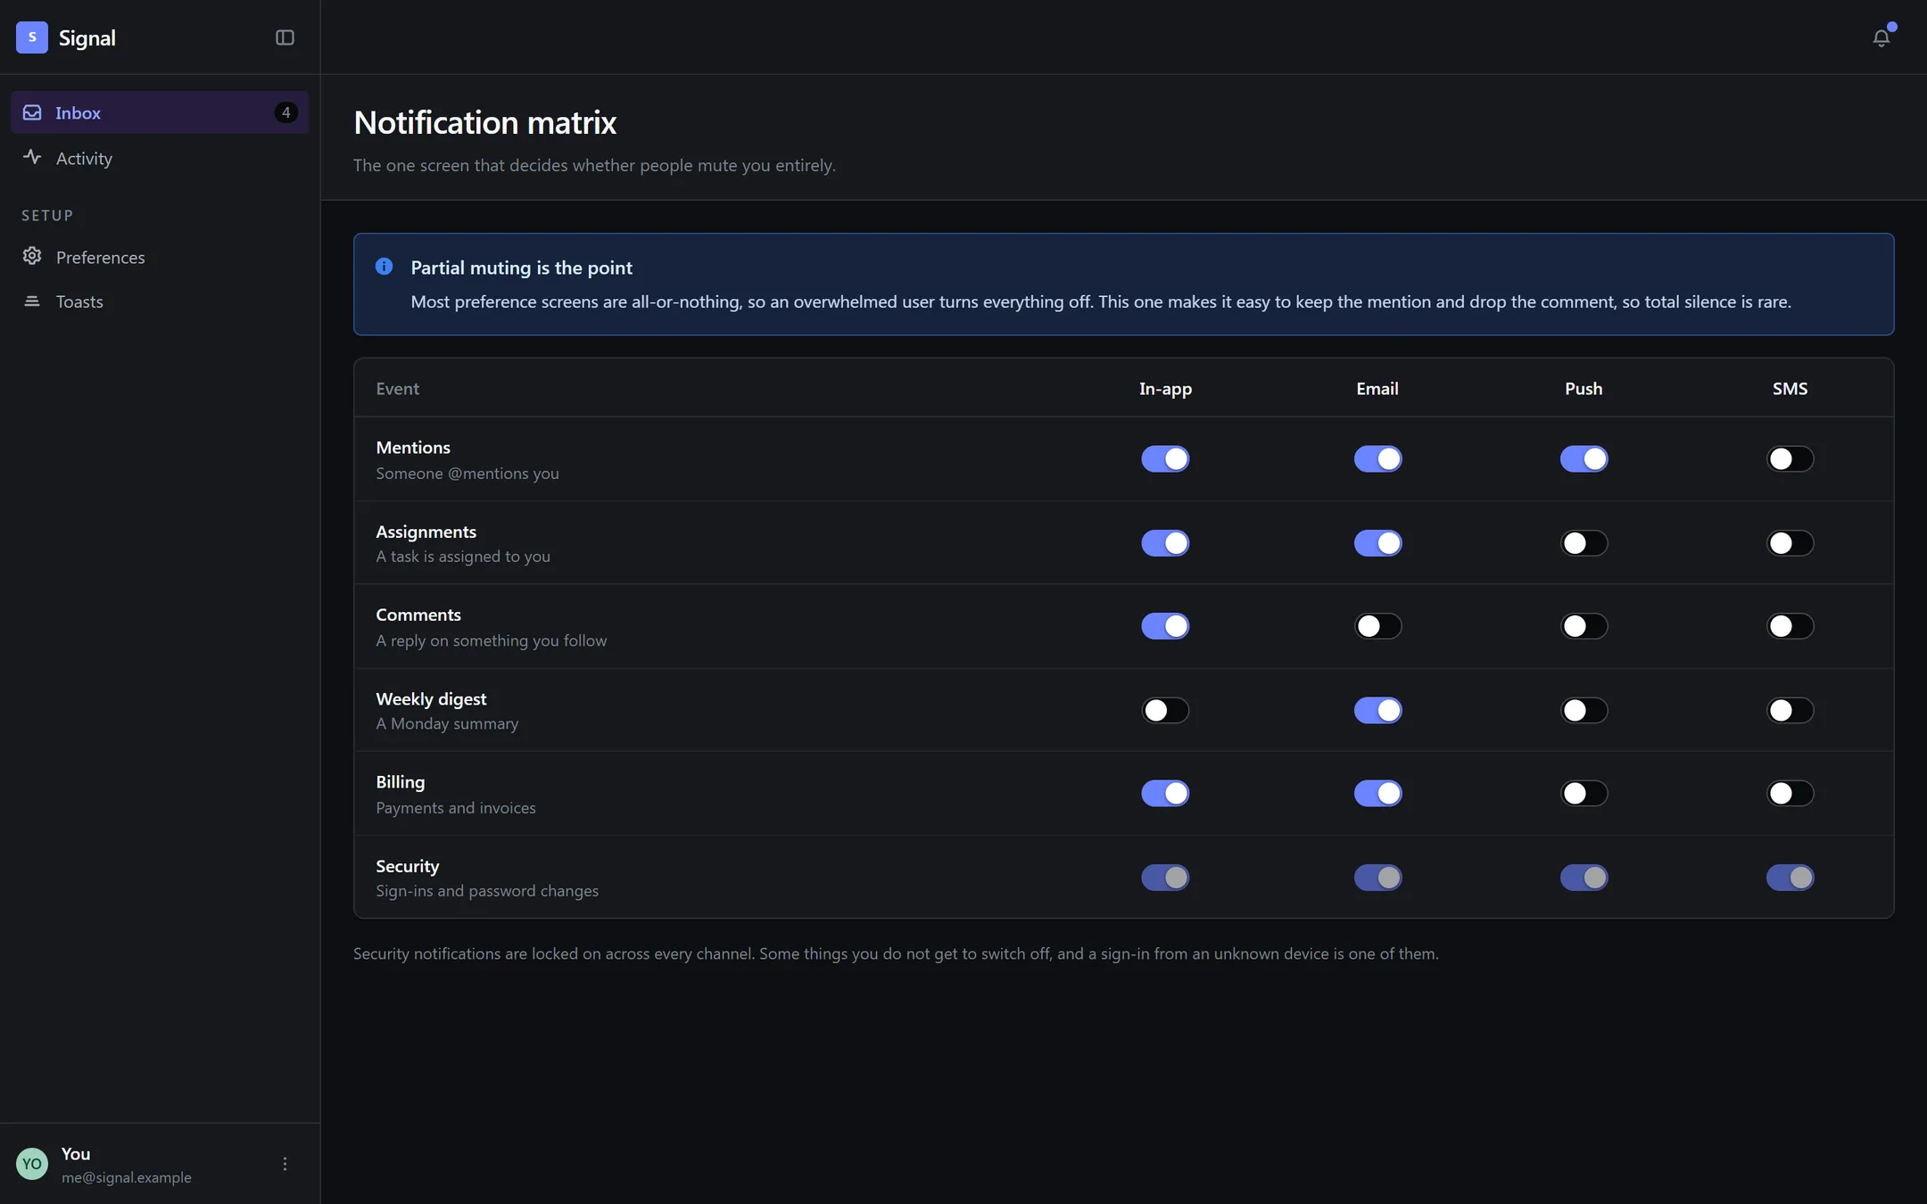
Task: Click the Email column header
Action: 1377,388
